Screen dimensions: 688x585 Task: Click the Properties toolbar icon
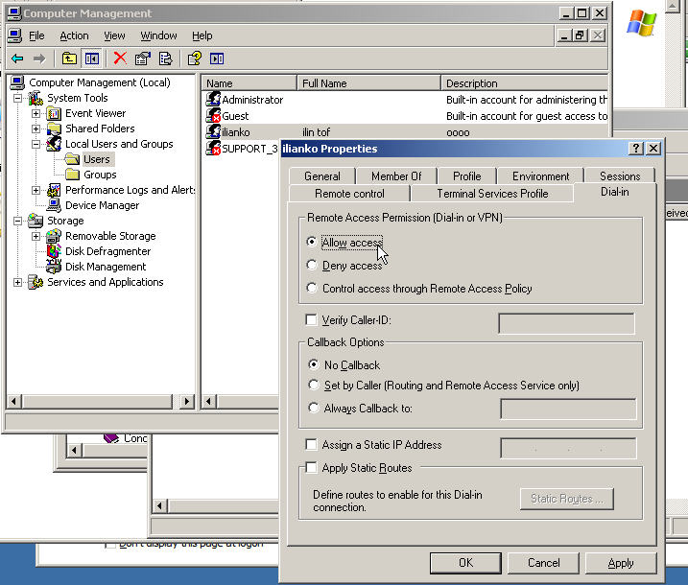143,58
